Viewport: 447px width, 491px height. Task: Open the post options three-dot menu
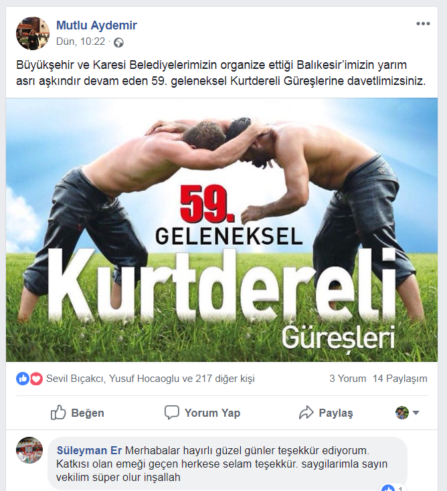coord(423,24)
